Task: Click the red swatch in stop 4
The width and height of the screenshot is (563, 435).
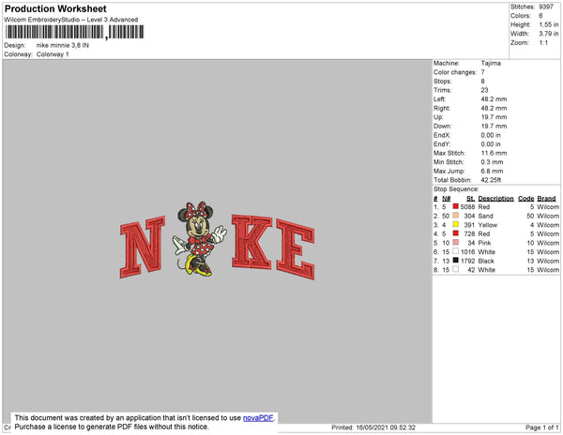Action: (x=456, y=233)
